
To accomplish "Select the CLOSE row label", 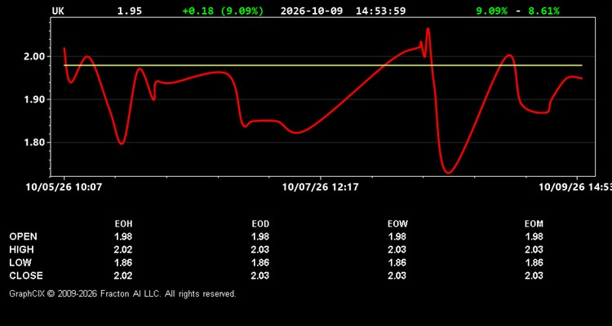I will tap(26, 275).
